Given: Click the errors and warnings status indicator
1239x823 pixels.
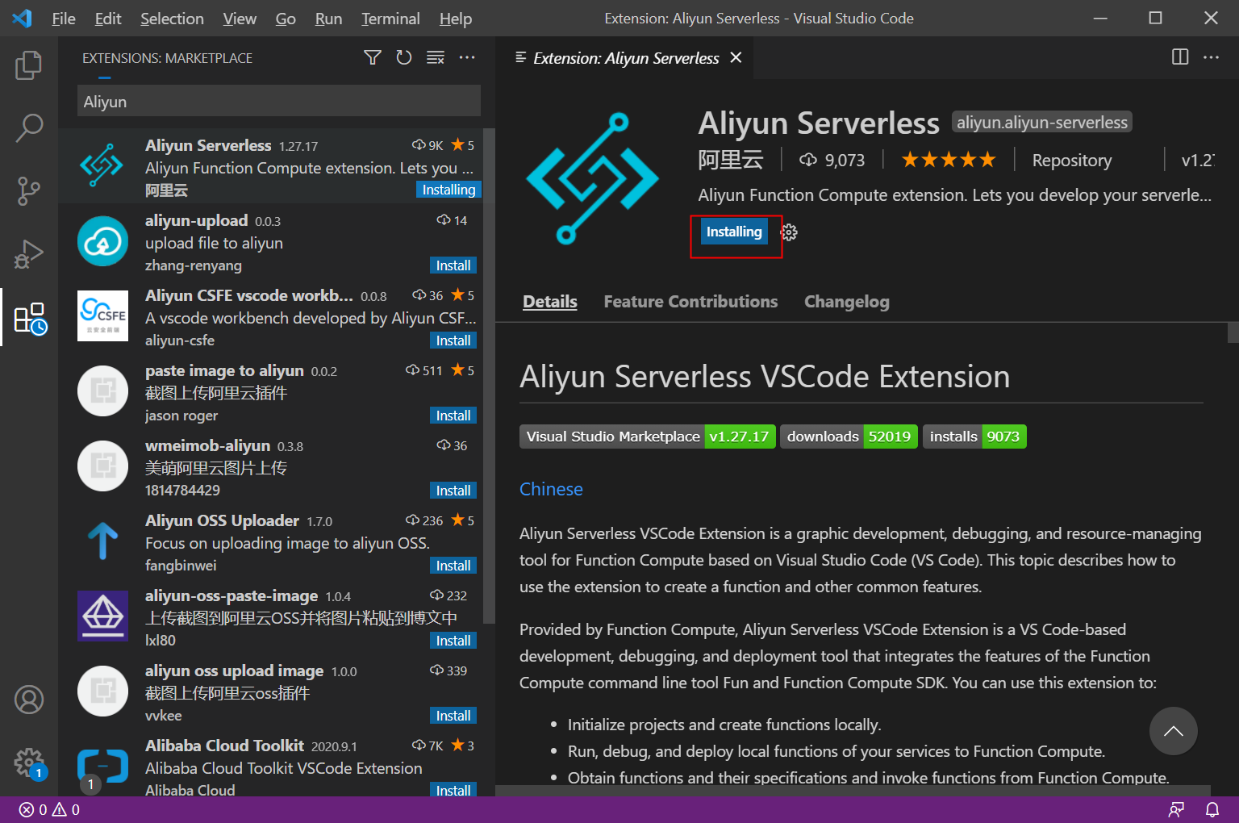Looking at the screenshot, I should pos(49,809).
